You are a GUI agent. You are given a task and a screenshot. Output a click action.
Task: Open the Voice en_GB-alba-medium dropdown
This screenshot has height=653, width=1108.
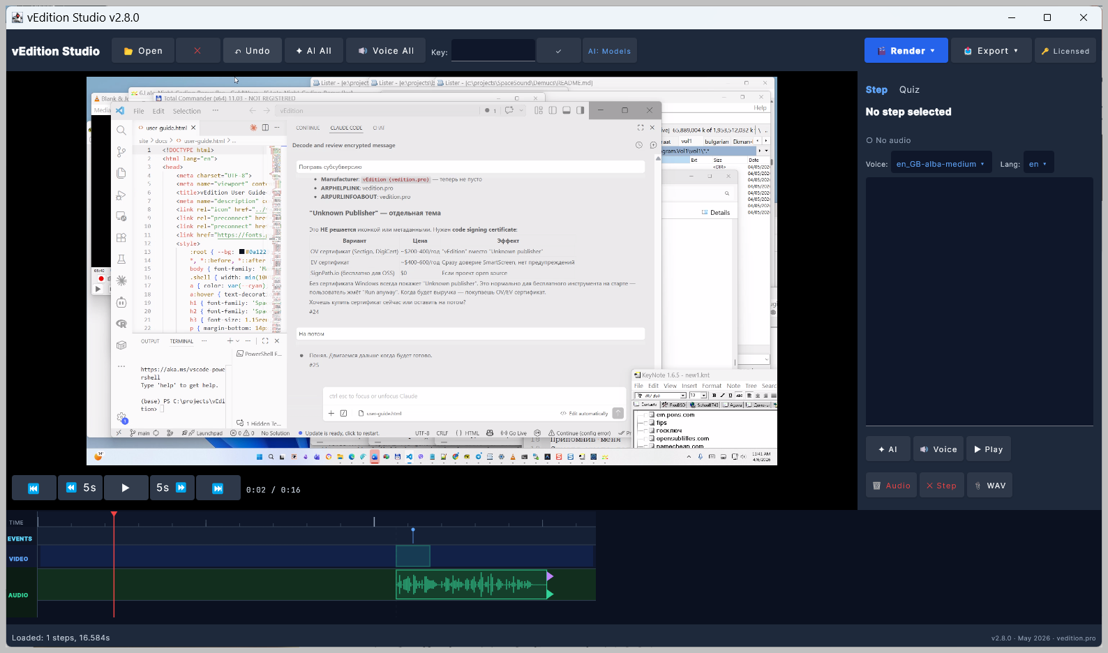(941, 164)
